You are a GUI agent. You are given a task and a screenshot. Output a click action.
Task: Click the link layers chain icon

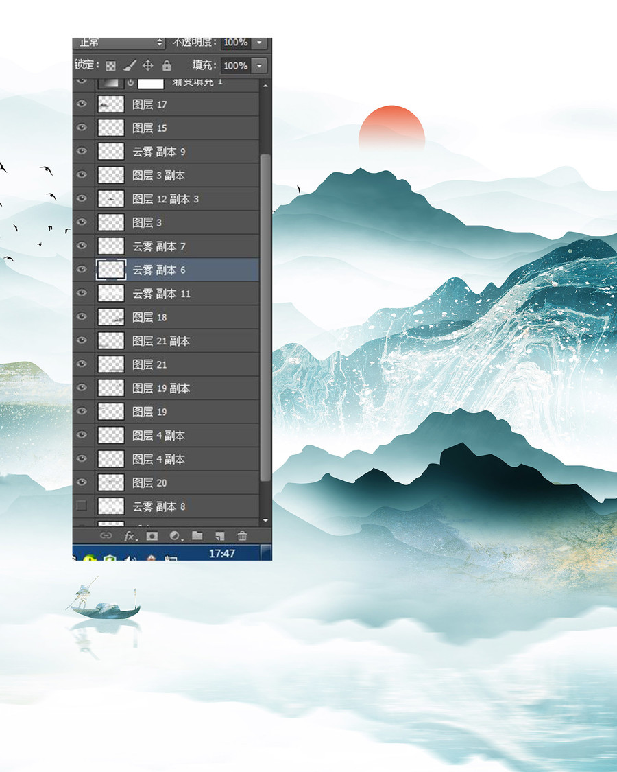[x=106, y=536]
